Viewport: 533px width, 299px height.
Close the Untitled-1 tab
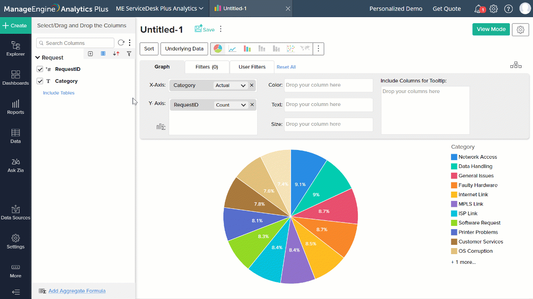coord(288,8)
